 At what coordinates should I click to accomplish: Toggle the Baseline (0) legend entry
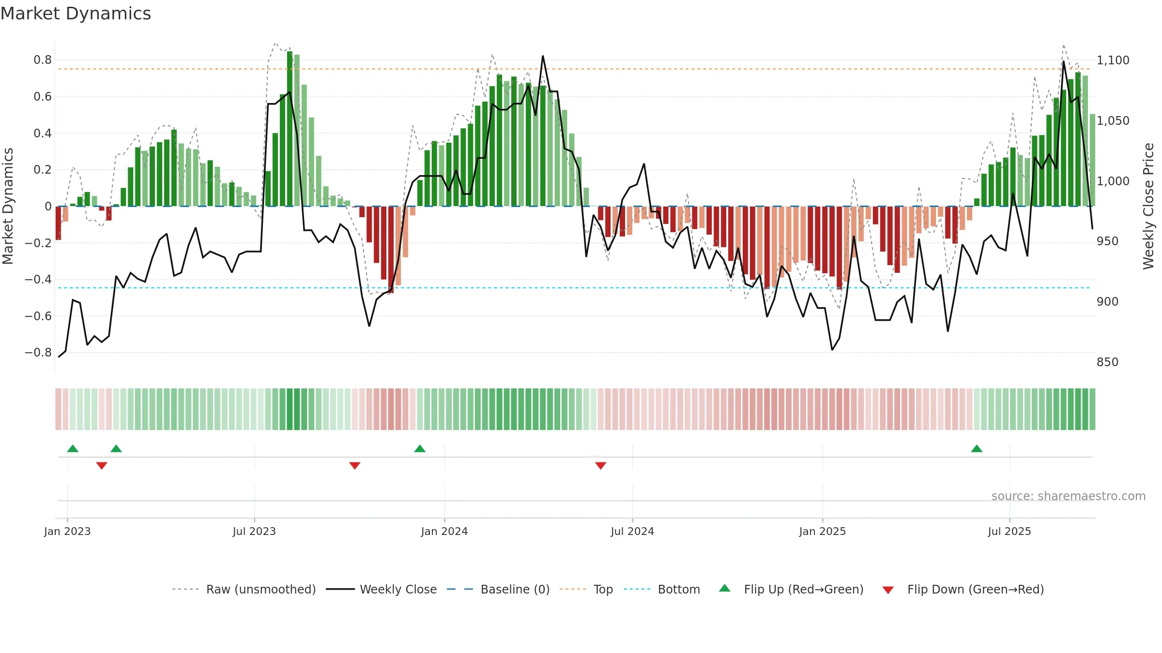point(498,589)
